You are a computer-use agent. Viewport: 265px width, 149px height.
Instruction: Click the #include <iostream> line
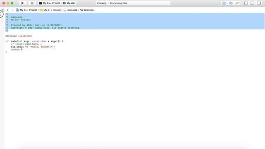click(19, 36)
